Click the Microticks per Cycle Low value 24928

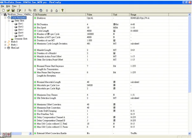90,85
